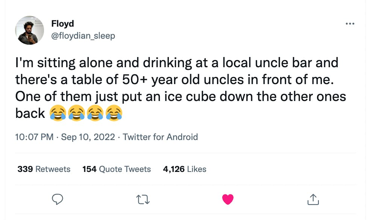Screen dimensions: 370x220
Task: Click the sentence starting 'One of them'
Action: click(x=180, y=96)
